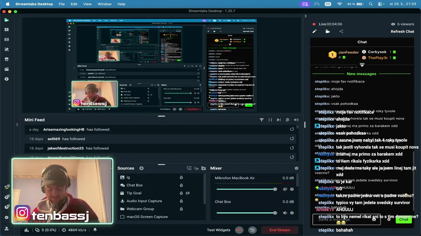Replay the ArisamazinglookingHB follow alert
This screenshot has height=236, width=421.
292,129
